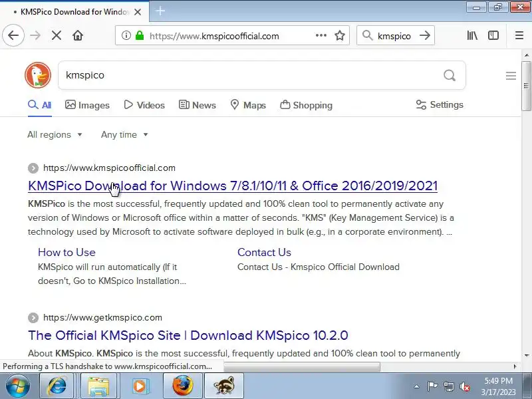Switch to Videos results
The width and height of the screenshot is (532, 399).
coord(144,105)
